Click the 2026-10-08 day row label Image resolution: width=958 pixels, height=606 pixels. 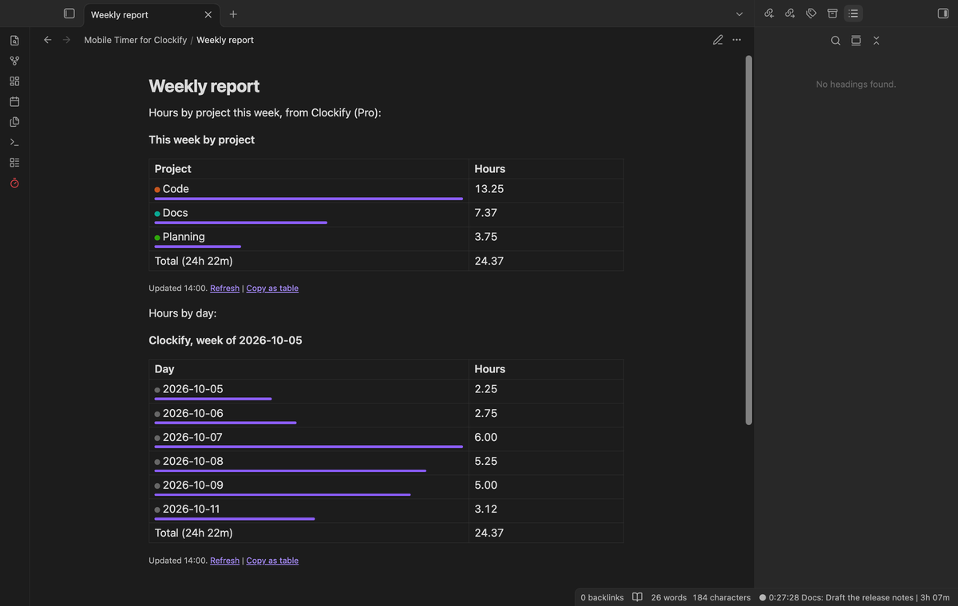[x=192, y=461]
